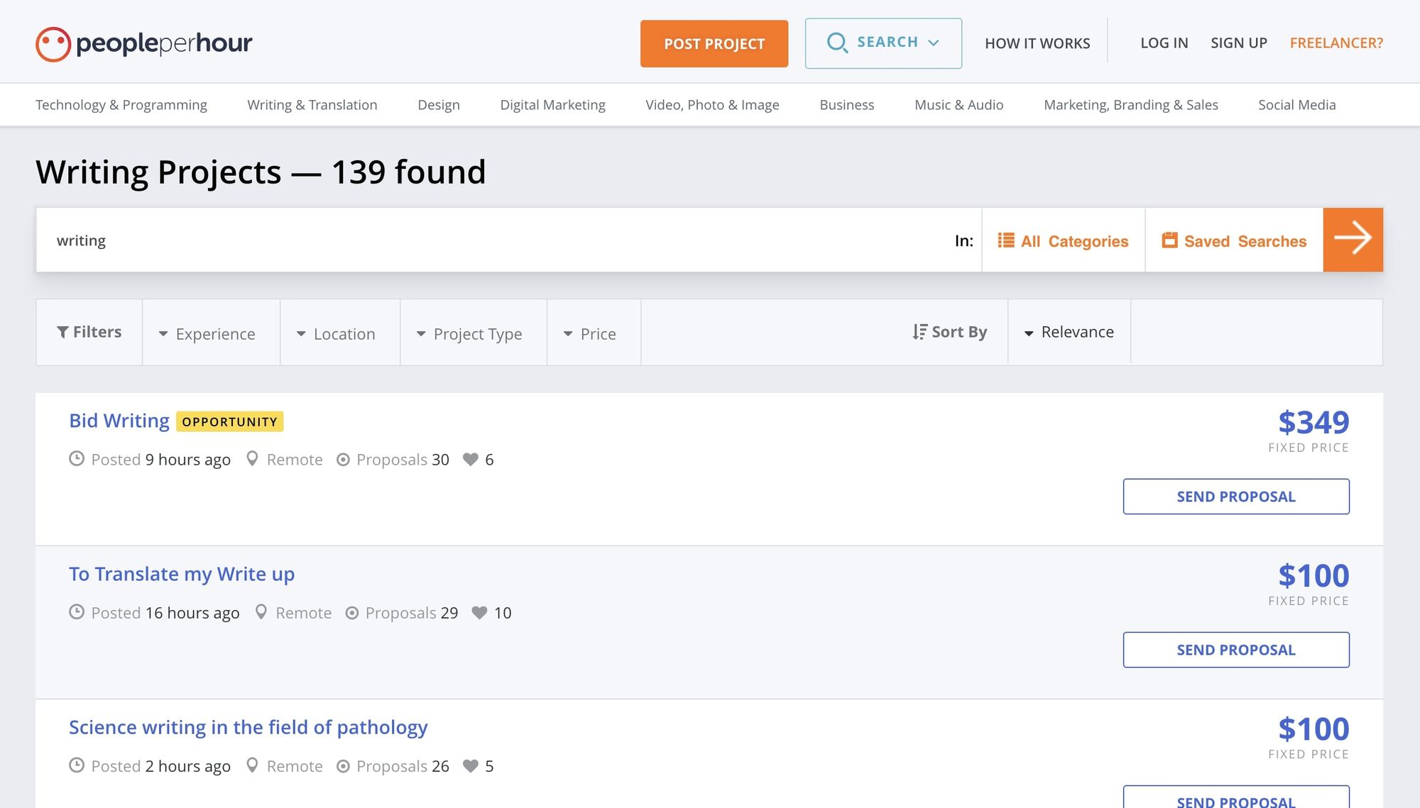The image size is (1420, 808).
Task: Go to the Design category
Action: coord(438,105)
